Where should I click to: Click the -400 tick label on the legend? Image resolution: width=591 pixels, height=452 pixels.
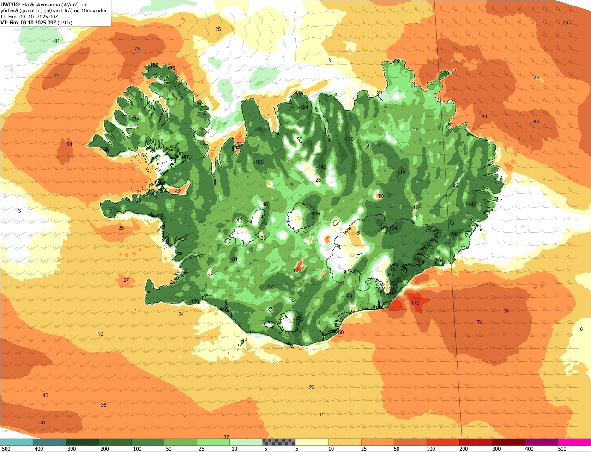(38, 449)
